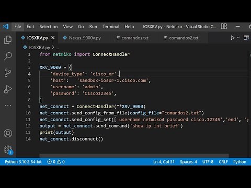Click 'ConnectHandler' on the import line
The height and width of the screenshot is (188, 251).
(x=111, y=54)
